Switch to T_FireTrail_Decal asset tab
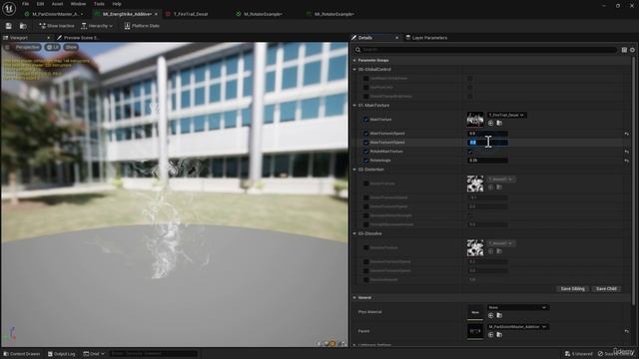This screenshot has height=359, width=639. point(191,14)
